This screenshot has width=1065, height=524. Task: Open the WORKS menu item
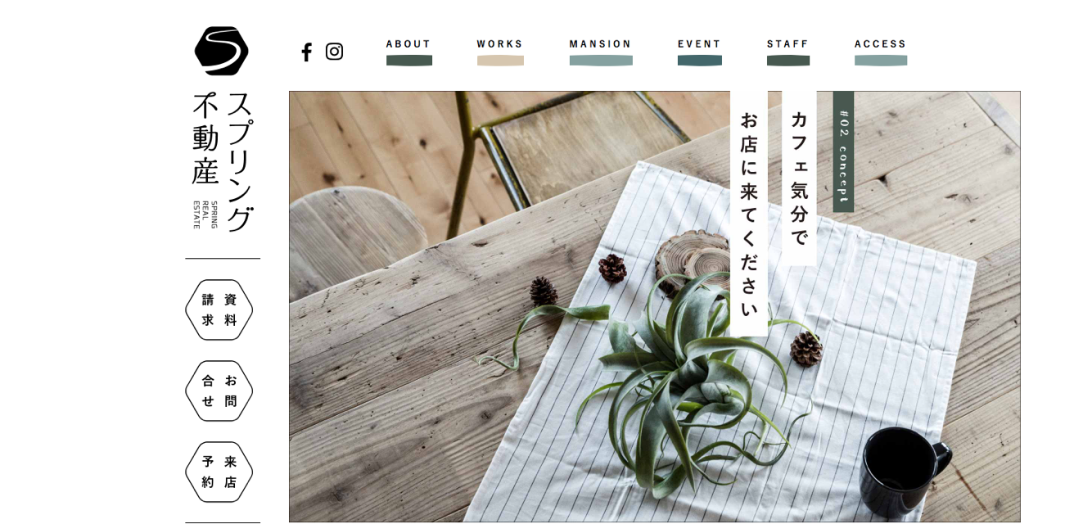[x=500, y=44]
